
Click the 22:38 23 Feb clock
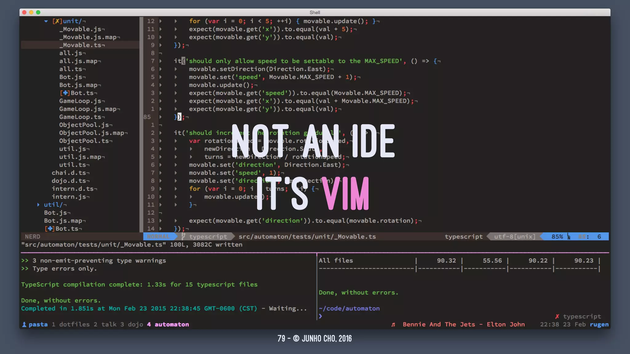[x=563, y=324]
